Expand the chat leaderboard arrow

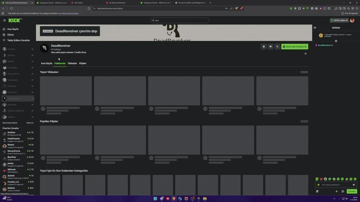[x=336, y=41]
